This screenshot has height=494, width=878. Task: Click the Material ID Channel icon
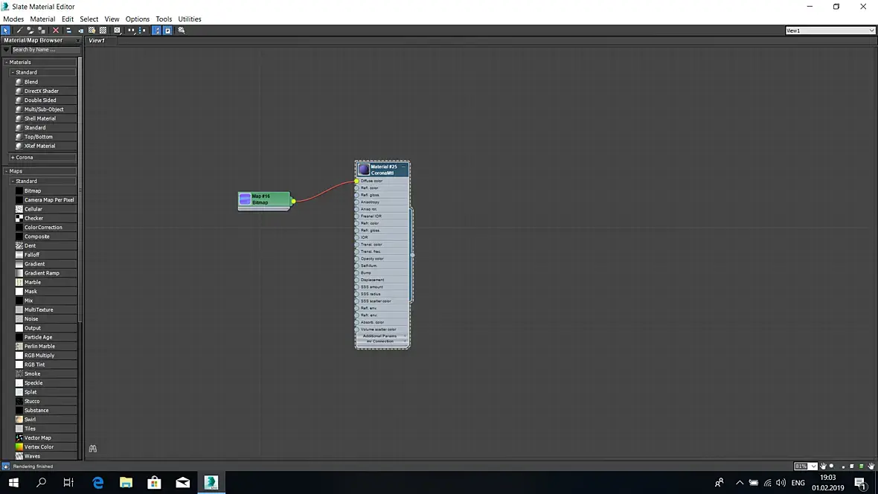(x=117, y=31)
